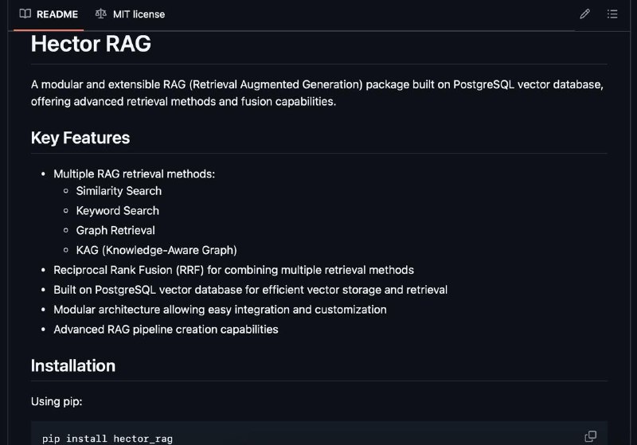Click the Modular architecture bullet text

click(x=220, y=310)
